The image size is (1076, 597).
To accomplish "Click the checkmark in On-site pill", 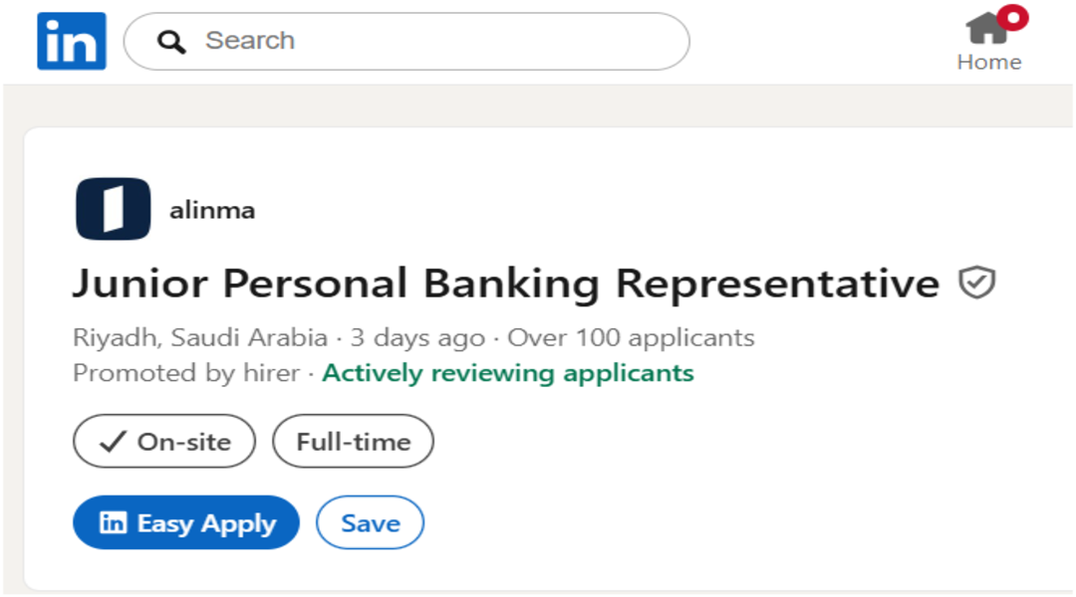I will [113, 442].
